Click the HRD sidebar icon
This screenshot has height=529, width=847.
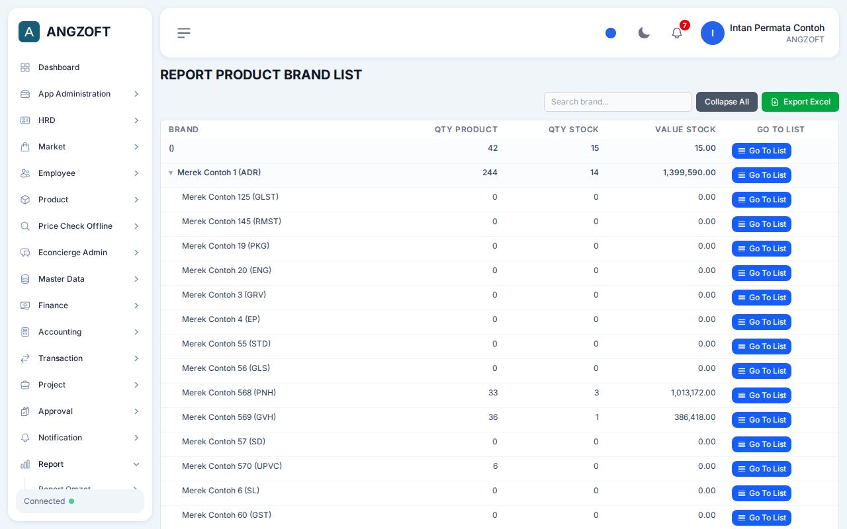pos(25,120)
